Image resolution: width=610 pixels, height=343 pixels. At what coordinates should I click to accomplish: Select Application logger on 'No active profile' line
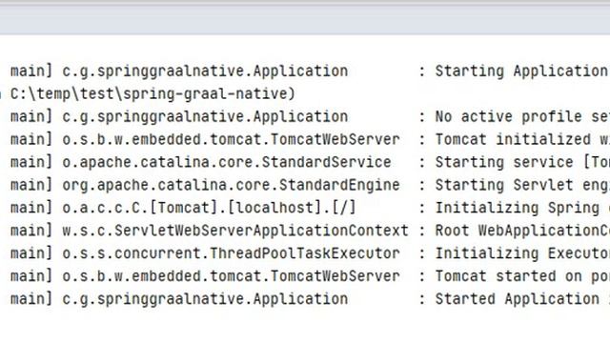click(x=205, y=117)
